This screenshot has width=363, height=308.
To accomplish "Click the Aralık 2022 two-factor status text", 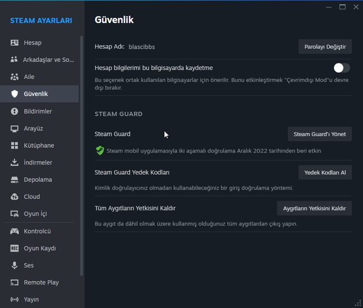I will (214, 151).
